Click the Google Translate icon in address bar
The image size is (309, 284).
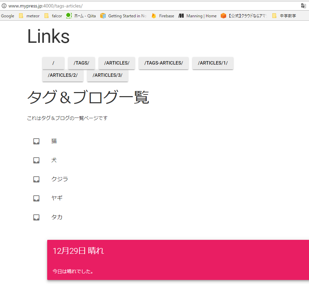pyautogui.click(x=303, y=6)
